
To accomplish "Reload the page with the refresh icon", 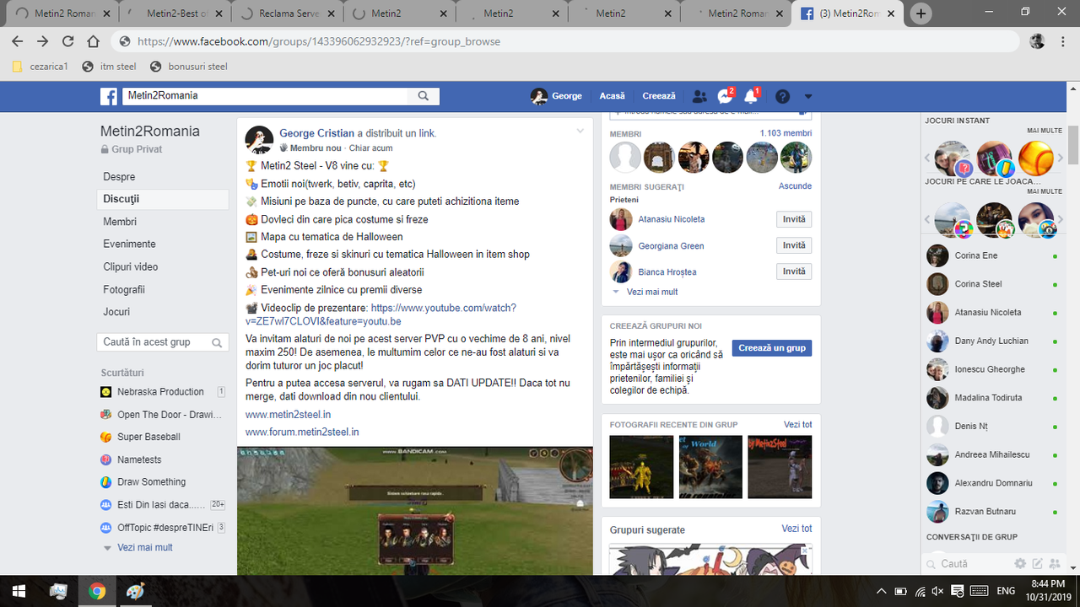I will click(68, 41).
